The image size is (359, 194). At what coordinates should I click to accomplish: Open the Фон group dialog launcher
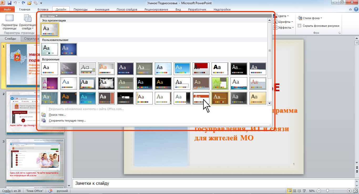[x=339, y=33]
